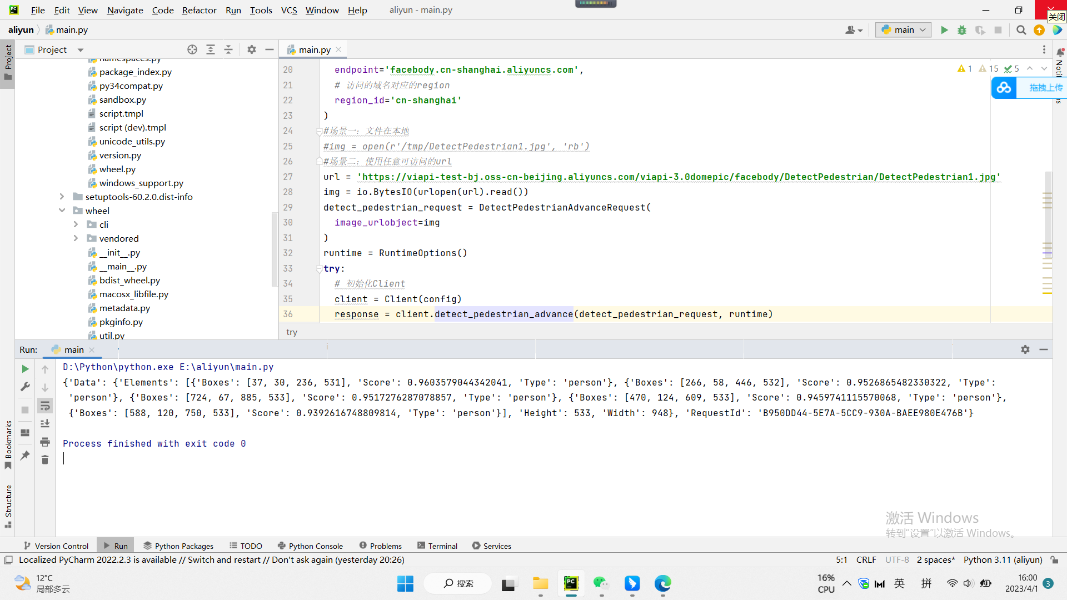
Task: Collapse the wheel folder
Action: pos(62,211)
